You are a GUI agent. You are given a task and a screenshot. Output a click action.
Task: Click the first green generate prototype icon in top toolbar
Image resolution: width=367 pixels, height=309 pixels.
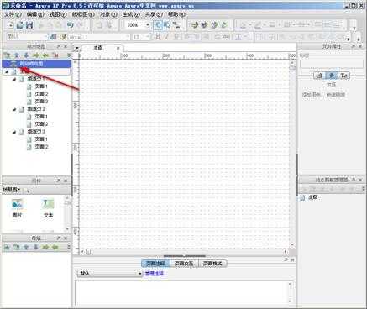[195, 25]
